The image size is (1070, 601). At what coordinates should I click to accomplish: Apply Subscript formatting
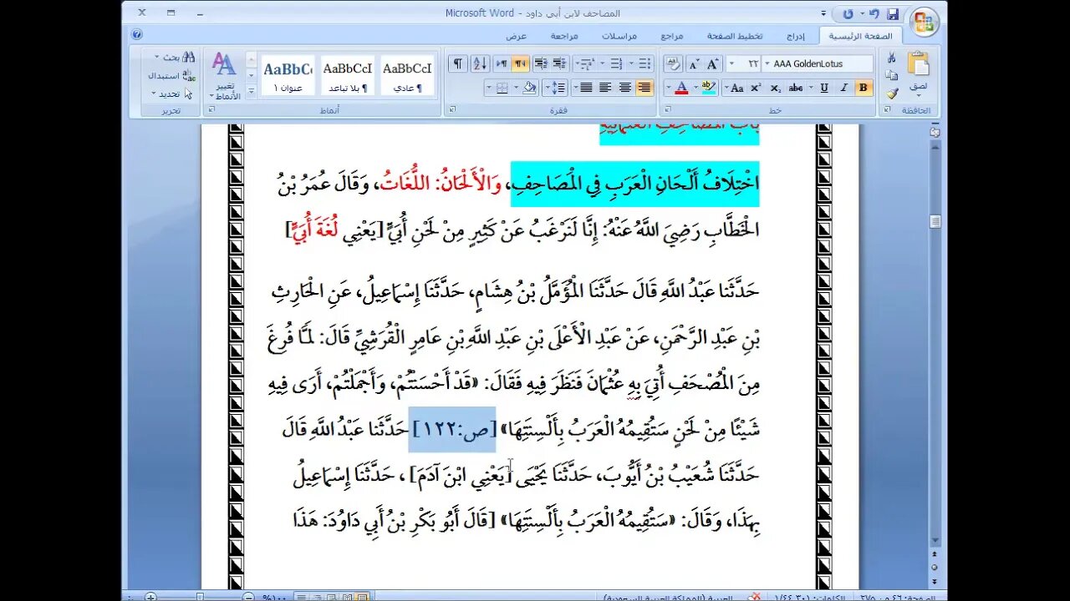tap(775, 88)
